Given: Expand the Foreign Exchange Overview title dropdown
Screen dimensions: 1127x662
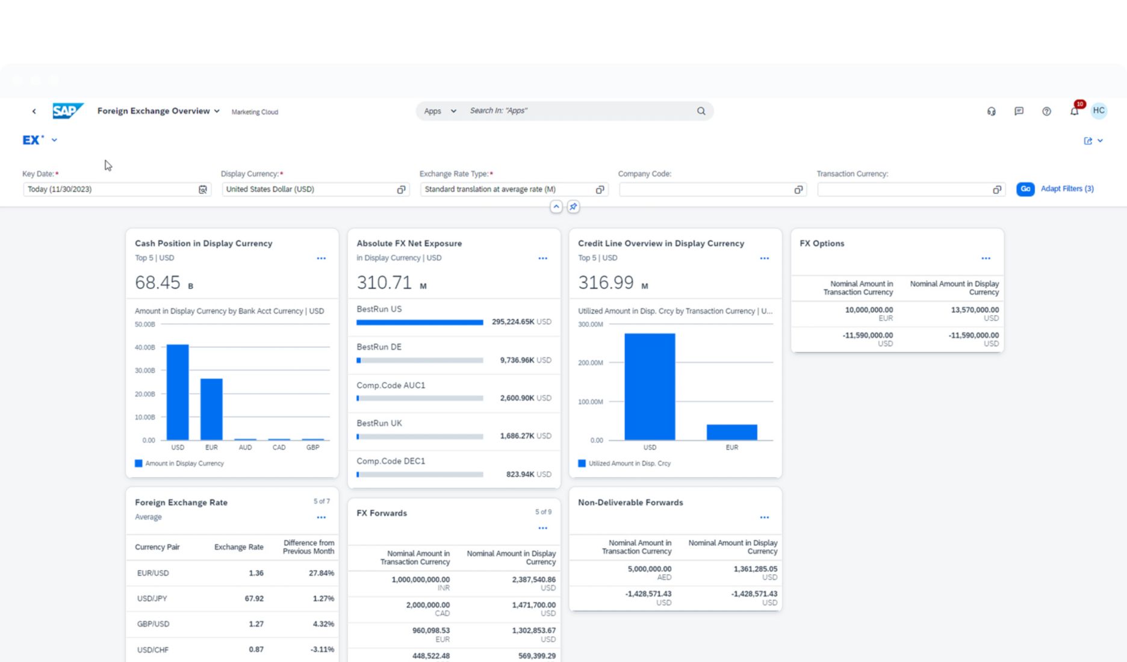Looking at the screenshot, I should coord(217,111).
